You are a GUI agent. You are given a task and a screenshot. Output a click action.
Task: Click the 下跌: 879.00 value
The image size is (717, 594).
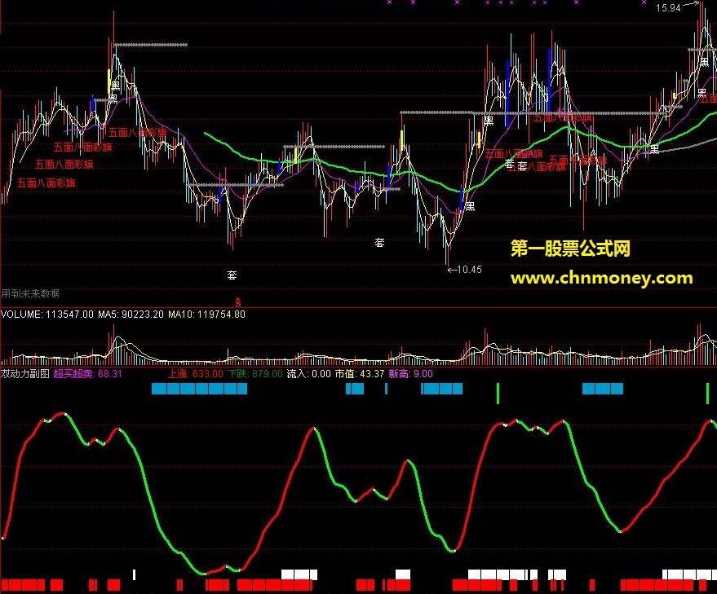[255, 374]
